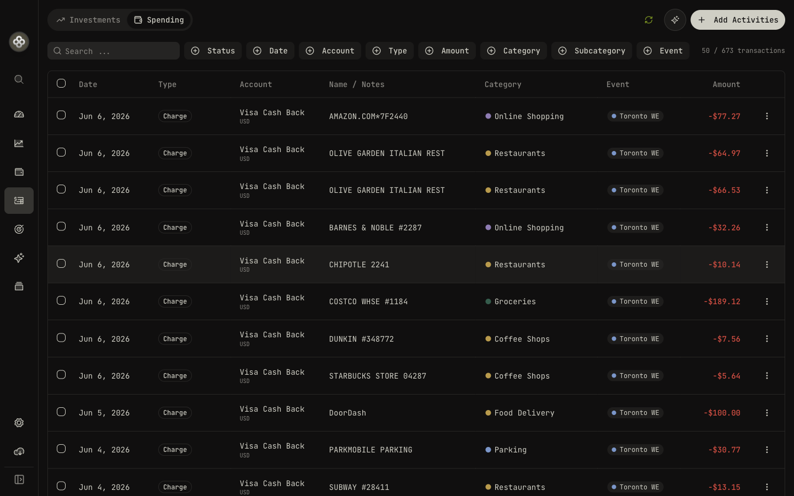Check the STARBUCKS STORE row checkbox
The height and width of the screenshot is (496, 794).
[x=61, y=375]
